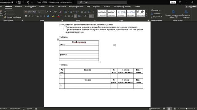Click Создать и поделиться Adobe PDF
The width and height of the screenshot is (197, 110).
[x=174, y=14]
